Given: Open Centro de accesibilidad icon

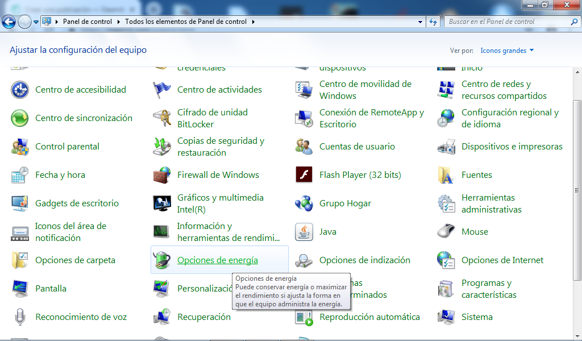Looking at the screenshot, I should pyautogui.click(x=20, y=90).
